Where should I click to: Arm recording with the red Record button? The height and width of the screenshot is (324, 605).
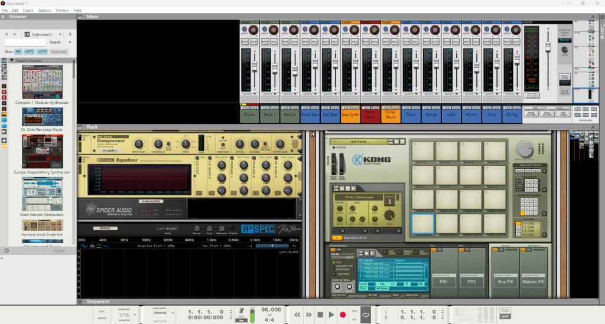pos(343,315)
